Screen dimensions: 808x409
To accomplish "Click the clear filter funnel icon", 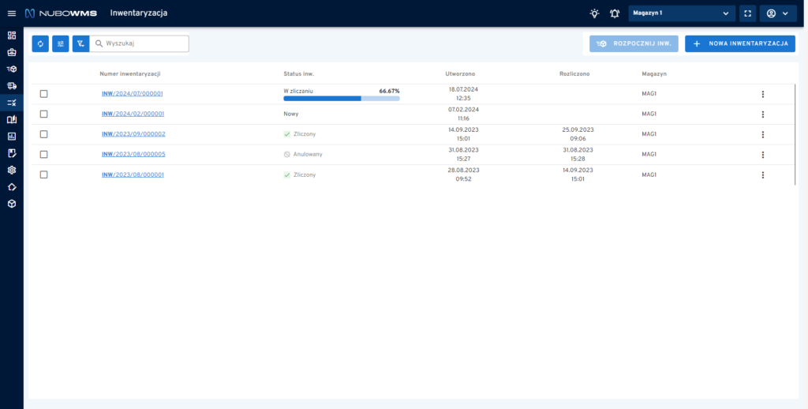I will 80,44.
